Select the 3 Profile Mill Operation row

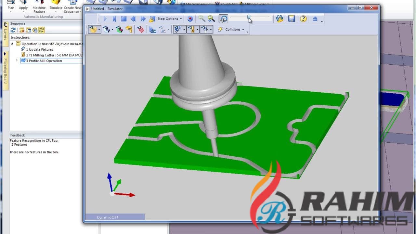(x=51, y=60)
